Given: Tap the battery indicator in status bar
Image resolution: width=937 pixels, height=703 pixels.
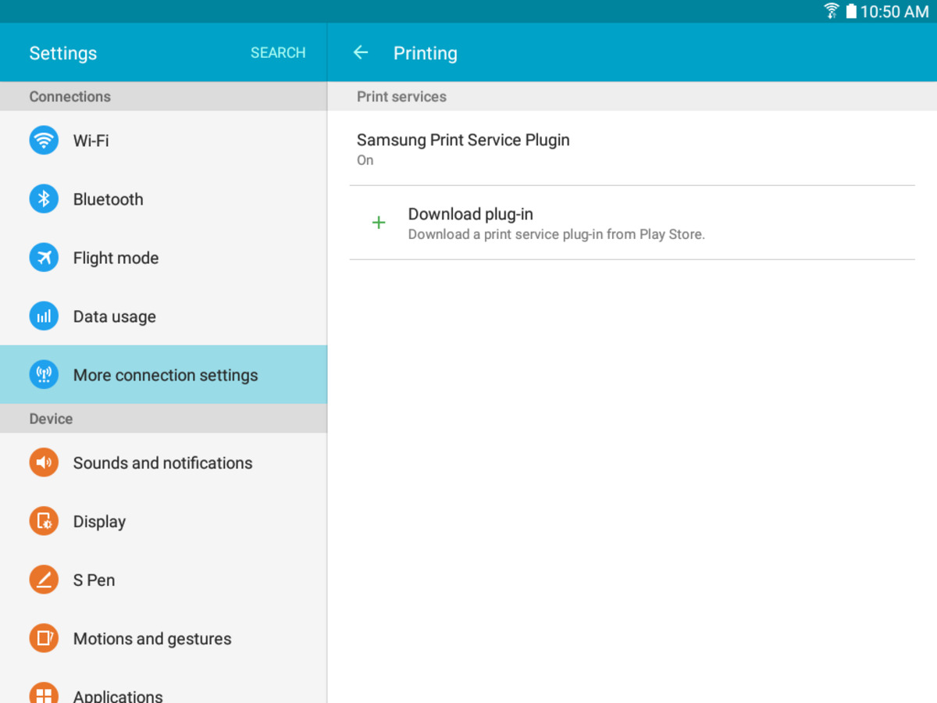Looking at the screenshot, I should [x=850, y=11].
